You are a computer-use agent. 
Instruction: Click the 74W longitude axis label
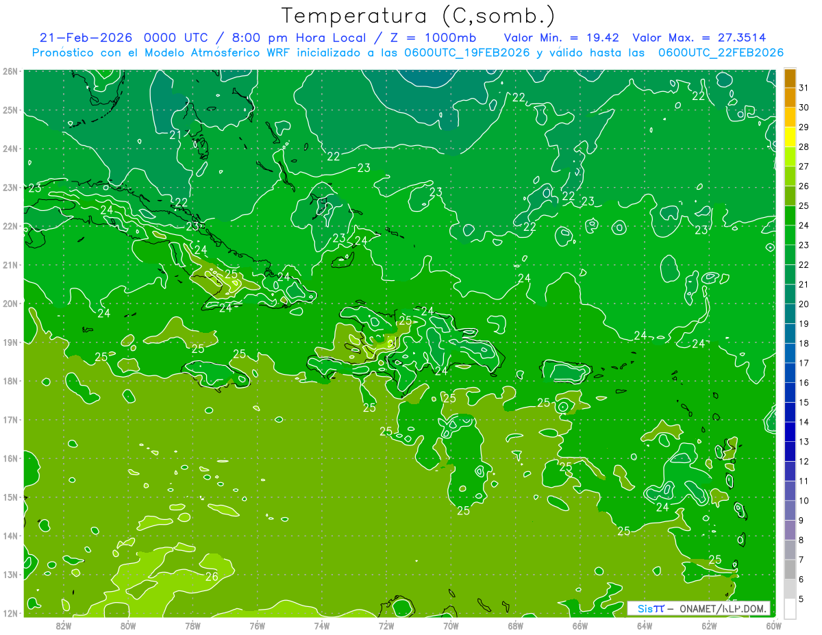coord(322,625)
